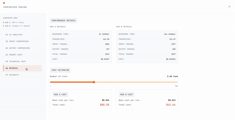Click the 3.4K runs value
This screenshot has height=120, width=235.
pos(172,76)
